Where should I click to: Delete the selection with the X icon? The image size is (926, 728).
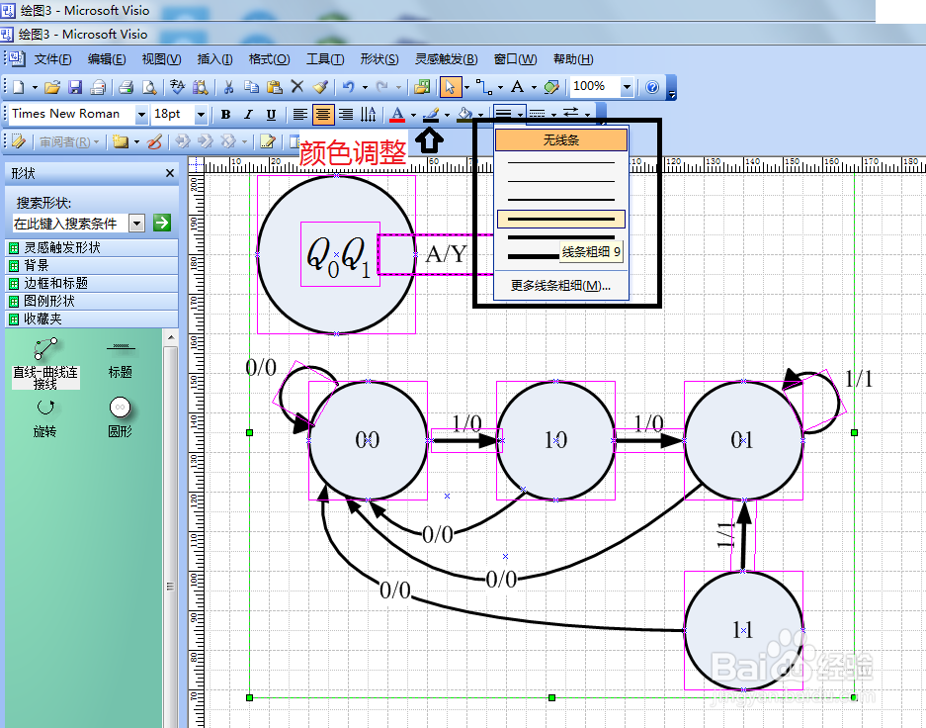pos(297,87)
